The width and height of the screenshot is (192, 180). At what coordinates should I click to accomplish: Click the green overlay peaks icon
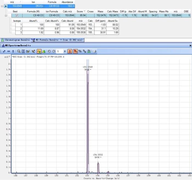click(44, 51)
